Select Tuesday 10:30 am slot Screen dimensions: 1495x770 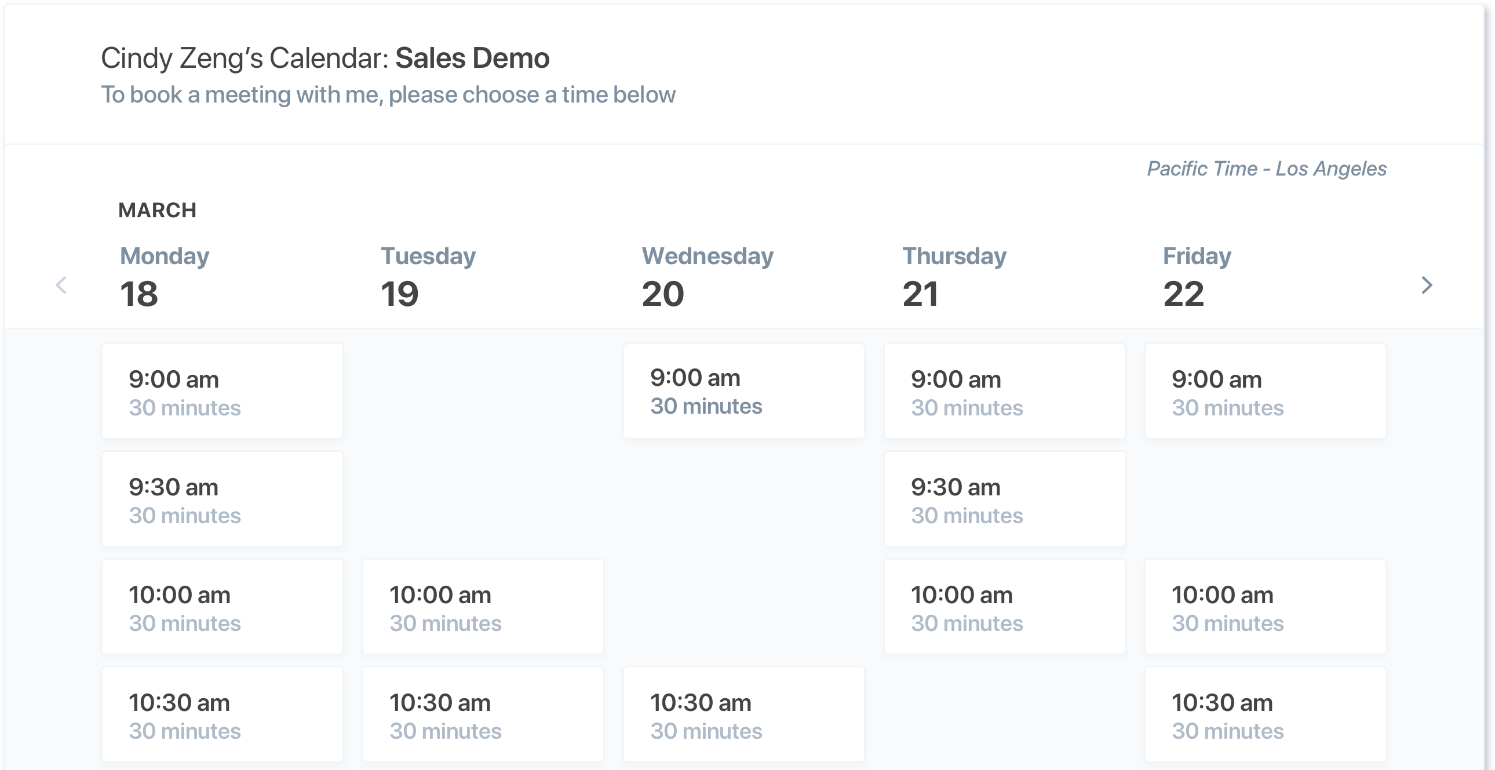pyautogui.click(x=483, y=714)
